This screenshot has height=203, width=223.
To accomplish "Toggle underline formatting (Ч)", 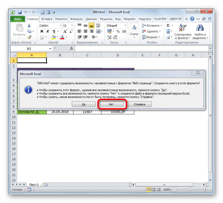I will pos(54,31).
